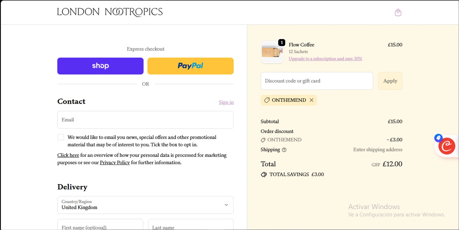Click the London Nootropics logo
The height and width of the screenshot is (230, 459).
(110, 12)
